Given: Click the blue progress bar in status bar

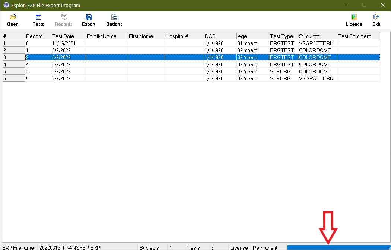Looking at the screenshot, I should (338, 247).
